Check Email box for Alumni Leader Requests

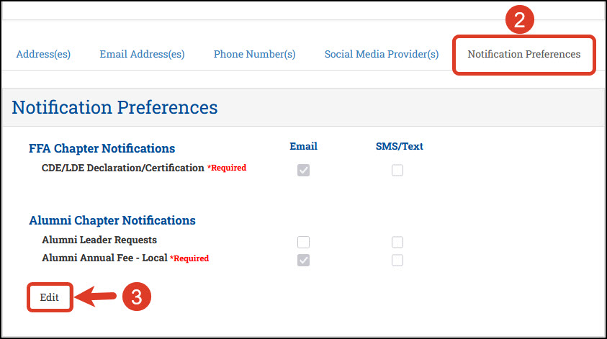tap(304, 242)
